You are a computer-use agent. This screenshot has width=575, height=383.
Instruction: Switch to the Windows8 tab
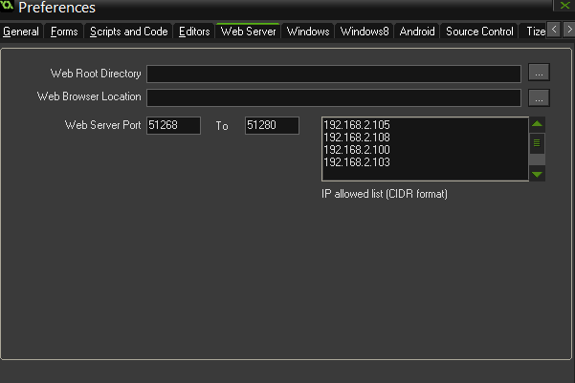tap(365, 32)
